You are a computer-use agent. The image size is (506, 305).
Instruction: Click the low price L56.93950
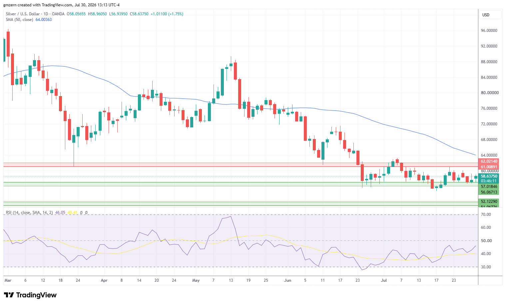tap(118, 14)
